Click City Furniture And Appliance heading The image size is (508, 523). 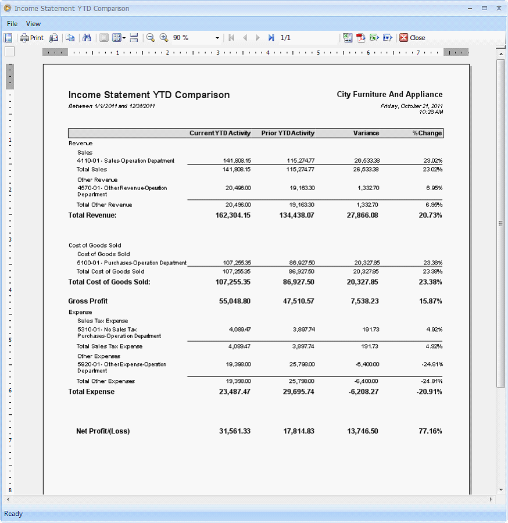389,94
